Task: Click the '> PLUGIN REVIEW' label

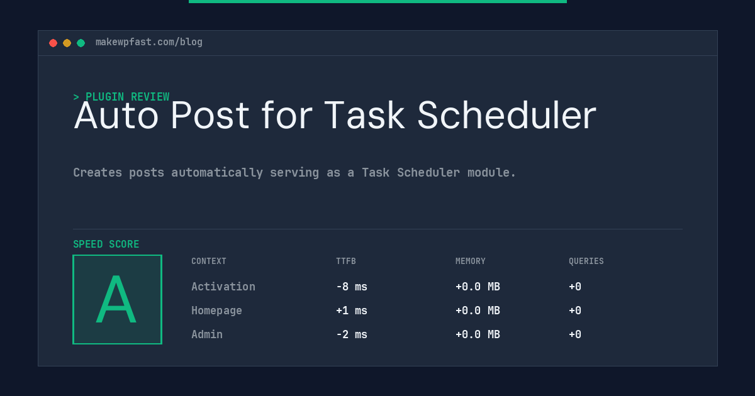Action: tap(121, 97)
